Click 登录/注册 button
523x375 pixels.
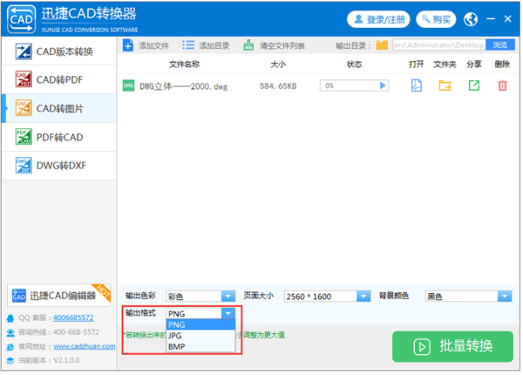pyautogui.click(x=378, y=19)
